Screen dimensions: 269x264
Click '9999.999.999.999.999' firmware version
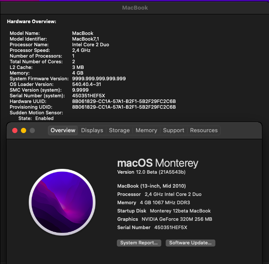[x=99, y=79]
